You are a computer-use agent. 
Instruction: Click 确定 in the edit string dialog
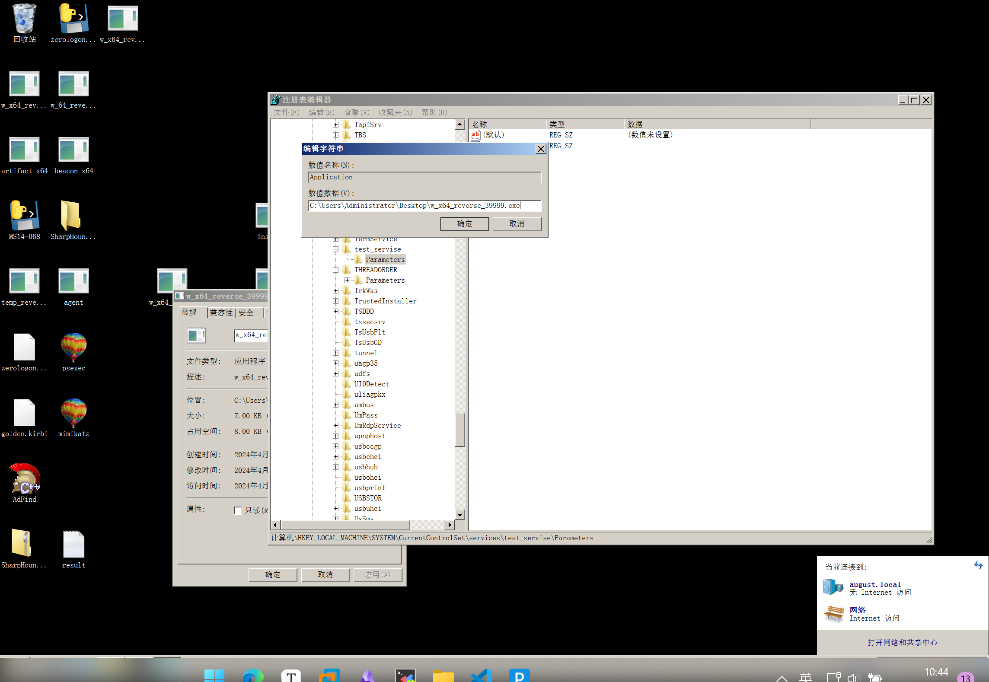click(465, 224)
